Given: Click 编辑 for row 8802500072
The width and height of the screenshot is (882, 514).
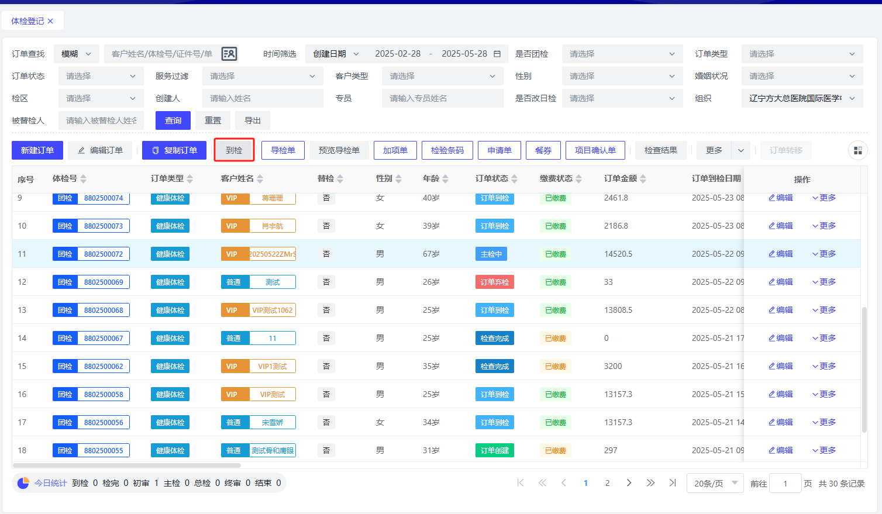Looking at the screenshot, I should coord(780,254).
